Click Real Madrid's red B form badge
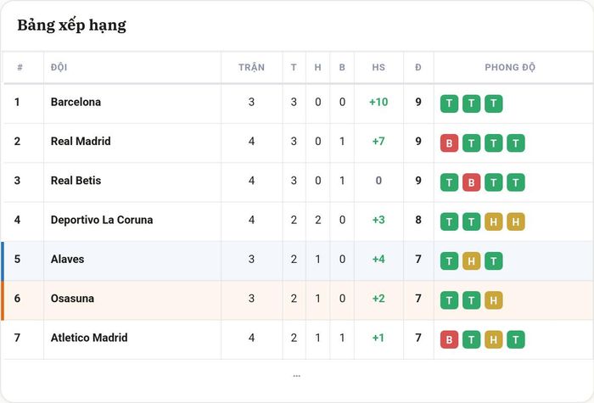Viewport: 594px width, 403px height. (x=449, y=143)
